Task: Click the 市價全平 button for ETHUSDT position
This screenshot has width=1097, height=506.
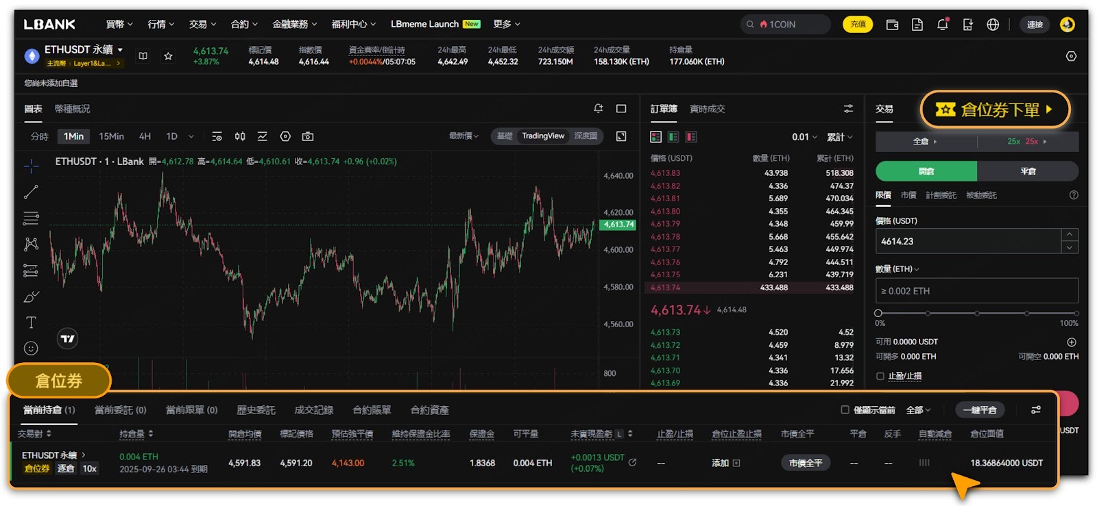Action: [805, 463]
